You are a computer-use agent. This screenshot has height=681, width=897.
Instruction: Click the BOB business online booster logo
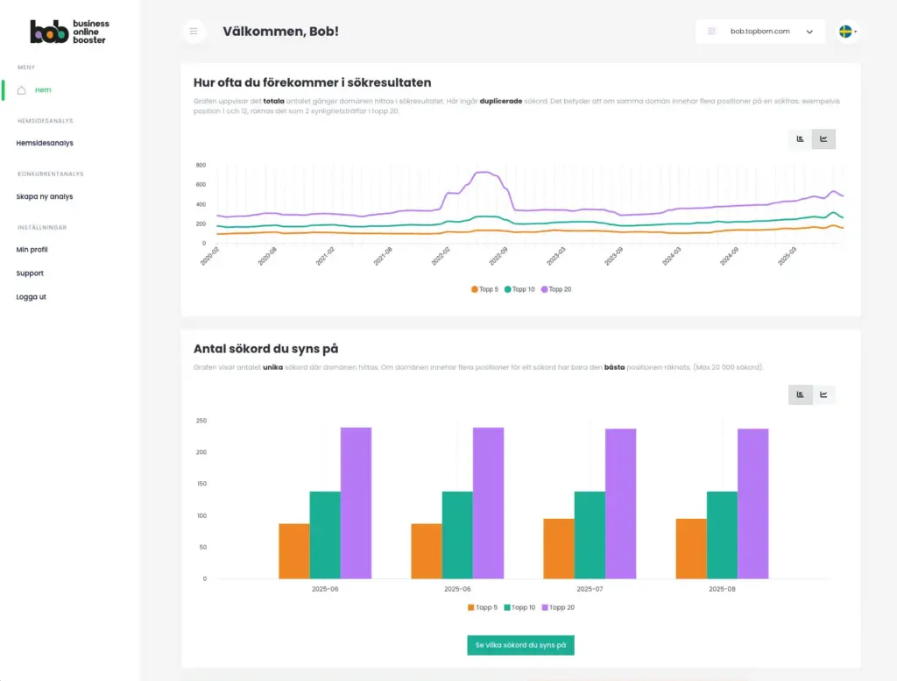tap(69, 32)
